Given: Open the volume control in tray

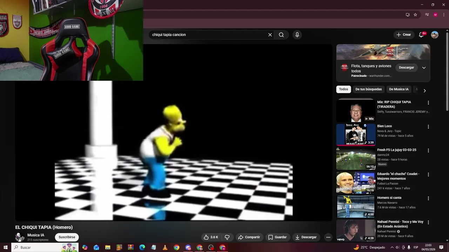Looking at the screenshot, I should tap(397, 247).
